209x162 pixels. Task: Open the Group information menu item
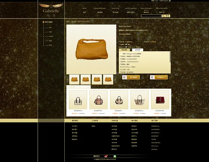point(100,8)
